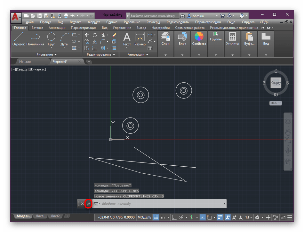Expand the Рисование panel dropdown
Screen dimensions: 304x232
pyautogui.click(x=55, y=55)
